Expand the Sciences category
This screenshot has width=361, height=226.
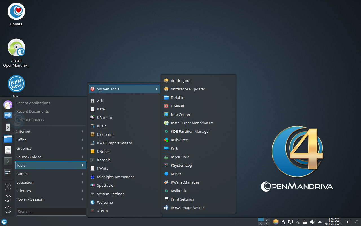coord(50,191)
